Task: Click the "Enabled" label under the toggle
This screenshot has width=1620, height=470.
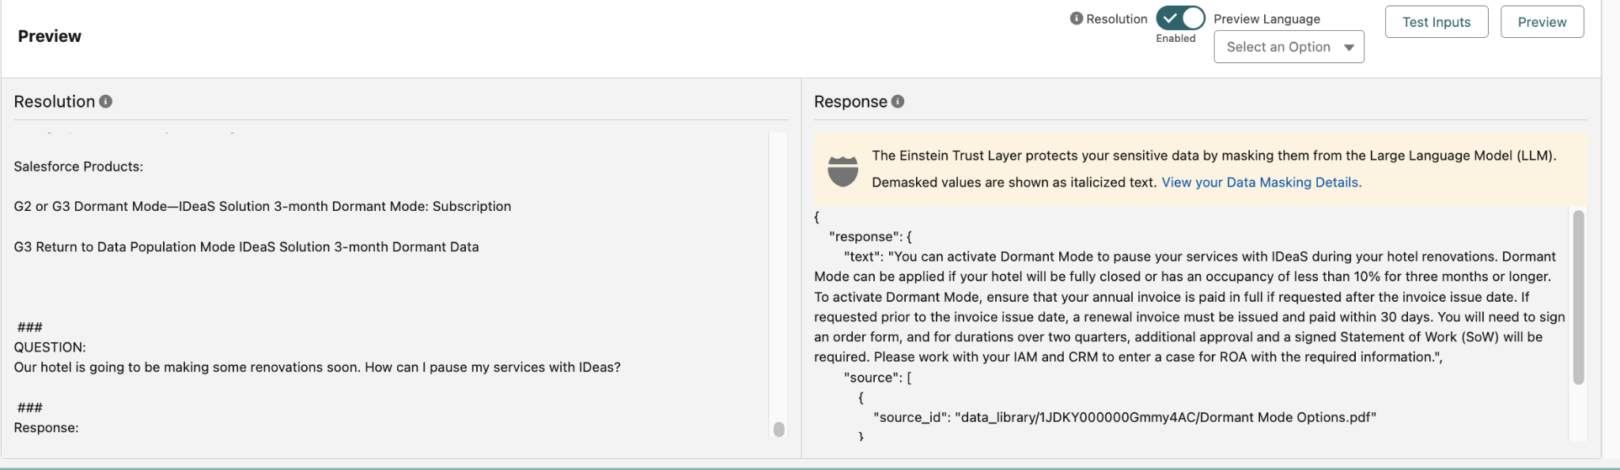Action: [x=1175, y=39]
